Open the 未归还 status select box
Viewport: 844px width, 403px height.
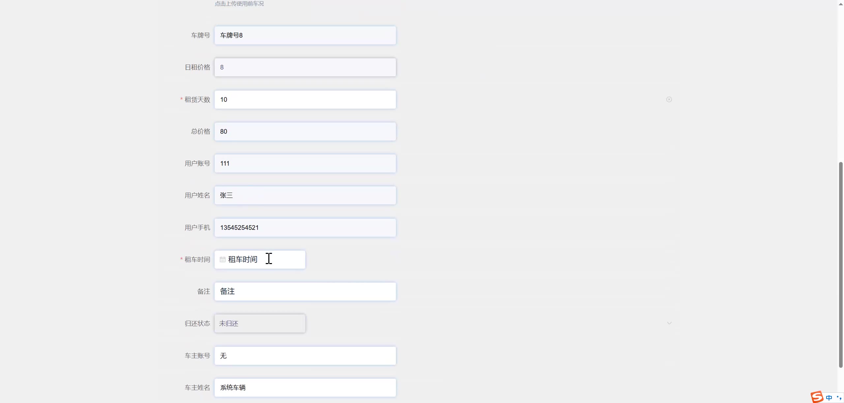[x=260, y=323]
